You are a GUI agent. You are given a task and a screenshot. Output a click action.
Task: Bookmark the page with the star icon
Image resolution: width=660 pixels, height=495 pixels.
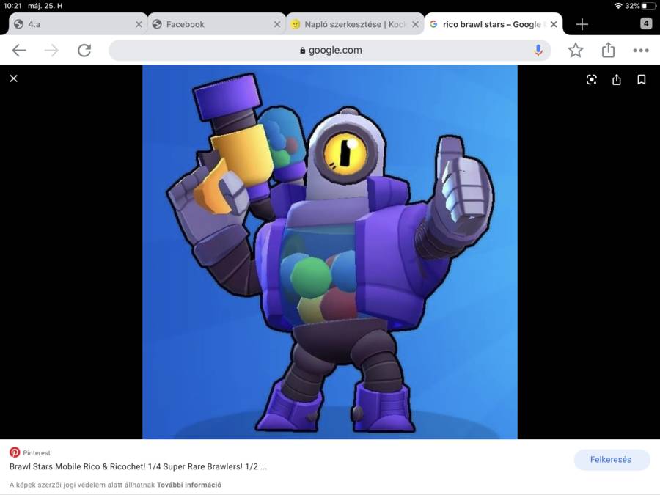[576, 50]
